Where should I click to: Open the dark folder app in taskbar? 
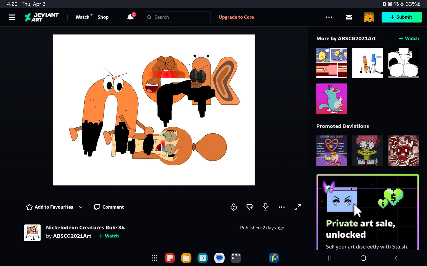click(x=236, y=258)
